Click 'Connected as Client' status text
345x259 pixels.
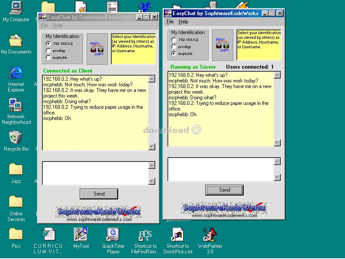coord(68,71)
